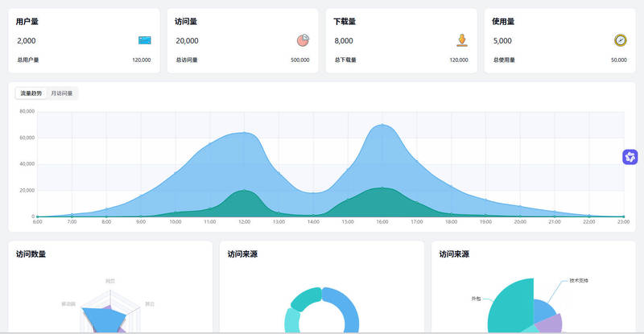Click the orange download arrow icon in 下载量 card
This screenshot has width=644, height=334.
tap(462, 40)
